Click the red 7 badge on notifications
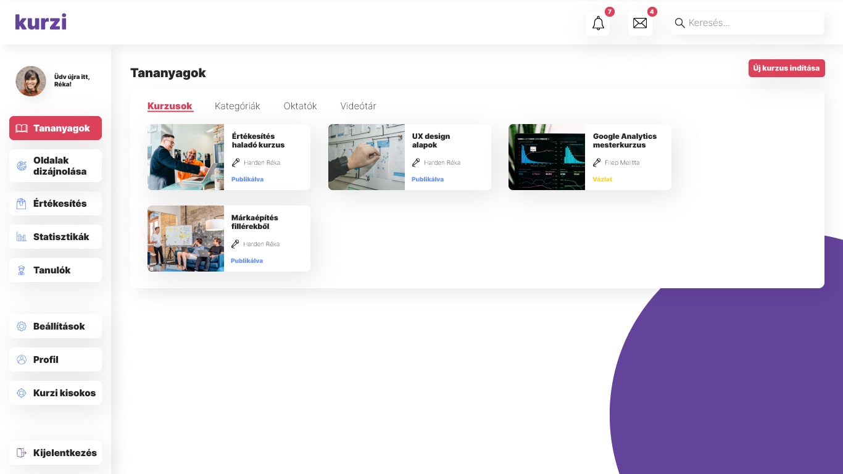The height and width of the screenshot is (474, 843). [610, 12]
